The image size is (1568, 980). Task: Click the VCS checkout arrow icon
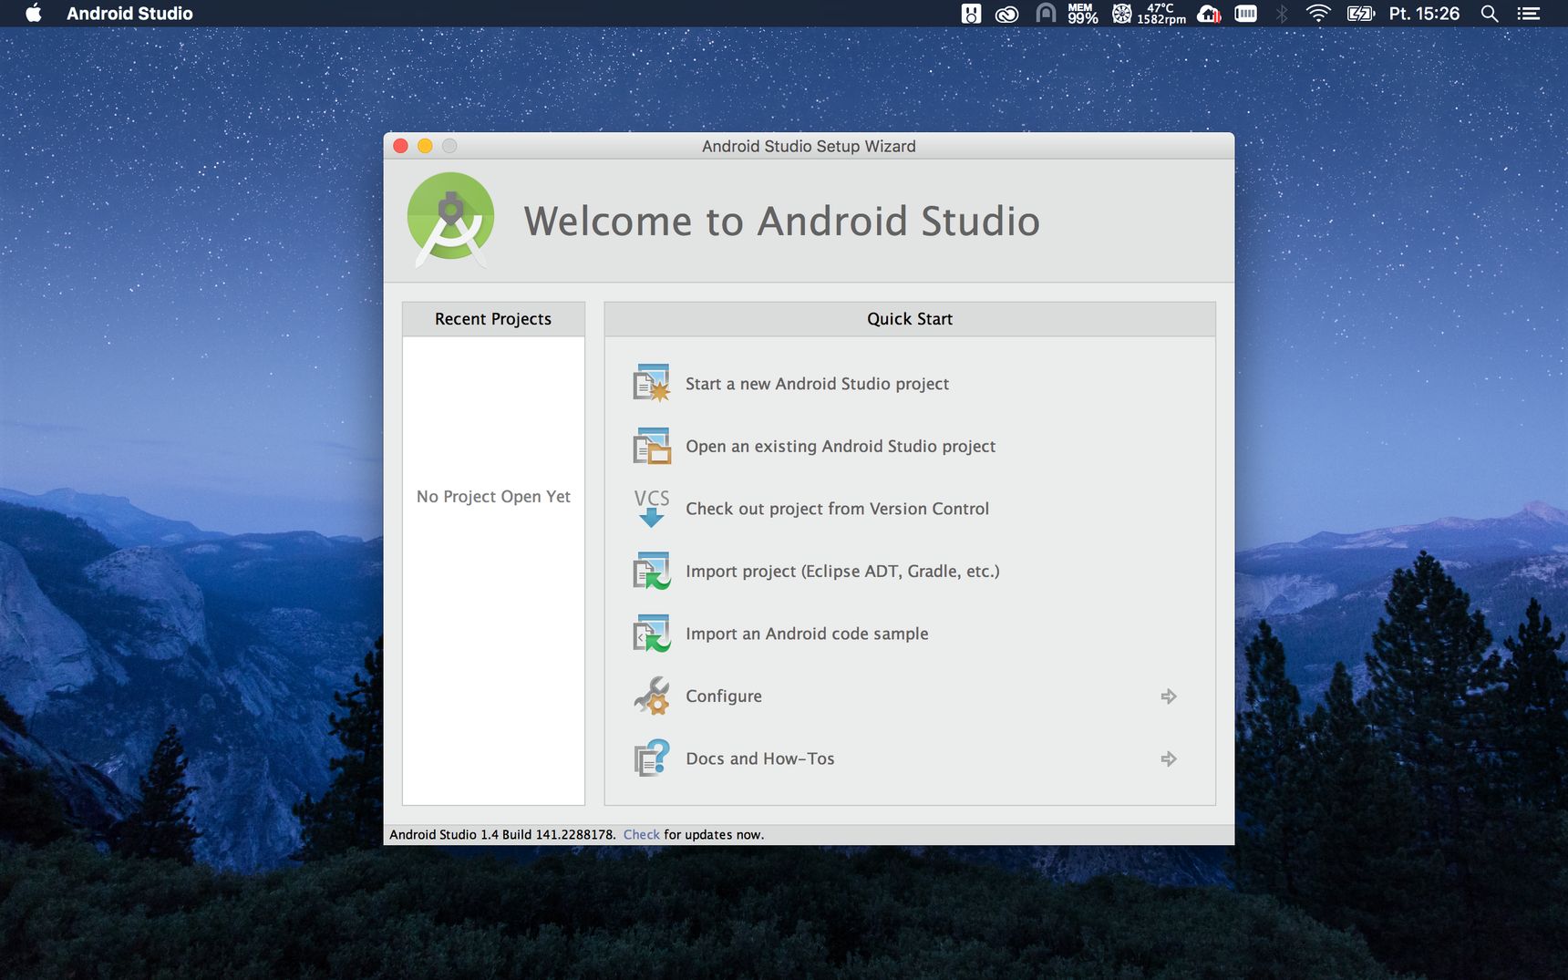coord(652,508)
